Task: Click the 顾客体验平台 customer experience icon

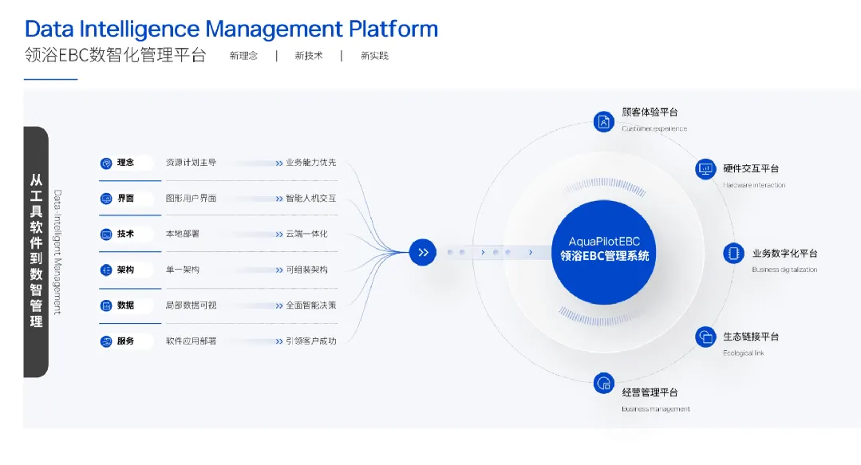Action: pos(604,121)
